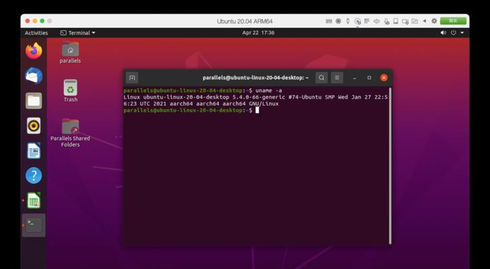The height and width of the screenshot is (269, 490).
Task: Open Firefox from the Ubuntu dock
Action: point(34,51)
